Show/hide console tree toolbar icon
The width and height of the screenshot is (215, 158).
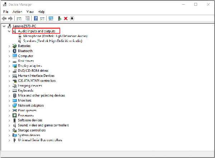pyautogui.click(x=19, y=18)
